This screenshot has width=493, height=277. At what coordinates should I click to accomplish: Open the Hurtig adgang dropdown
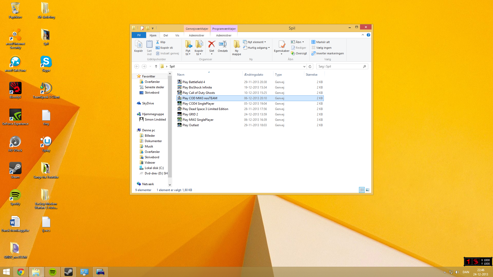[x=257, y=48]
